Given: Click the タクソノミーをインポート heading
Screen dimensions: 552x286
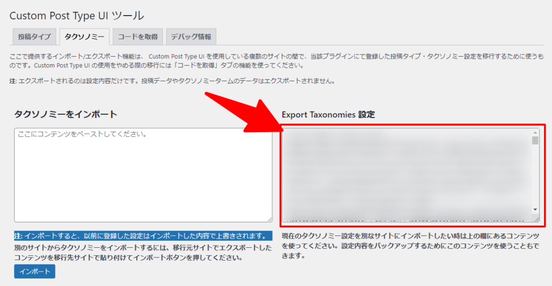Looking at the screenshot, I should (x=66, y=114).
